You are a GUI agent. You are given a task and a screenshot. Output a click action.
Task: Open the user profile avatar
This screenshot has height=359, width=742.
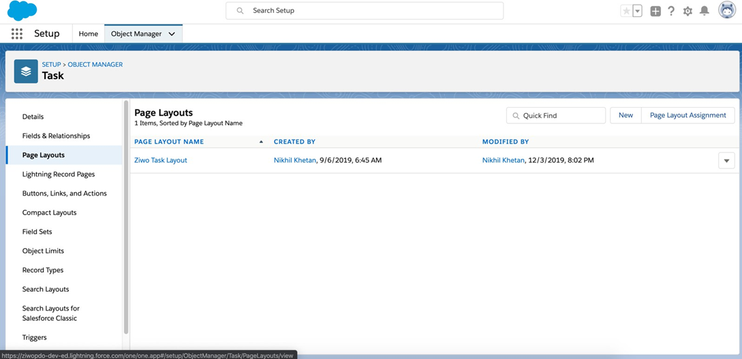727,10
